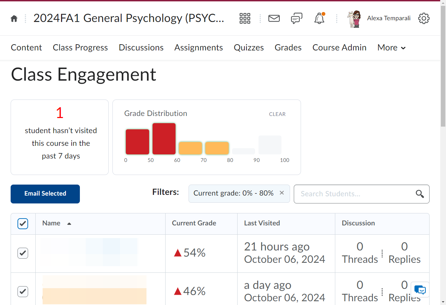
Task: Clear the Grade Distribution selection
Action: tap(277, 114)
